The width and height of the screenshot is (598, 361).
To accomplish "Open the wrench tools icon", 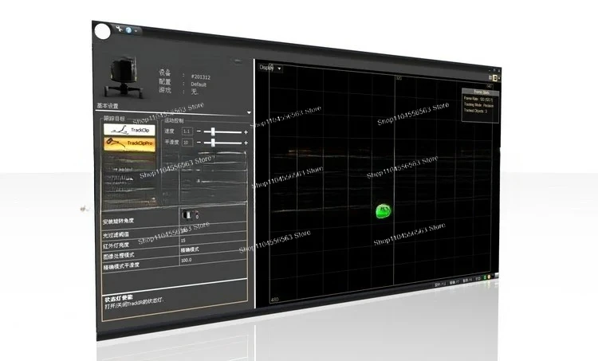I will 119,28.
